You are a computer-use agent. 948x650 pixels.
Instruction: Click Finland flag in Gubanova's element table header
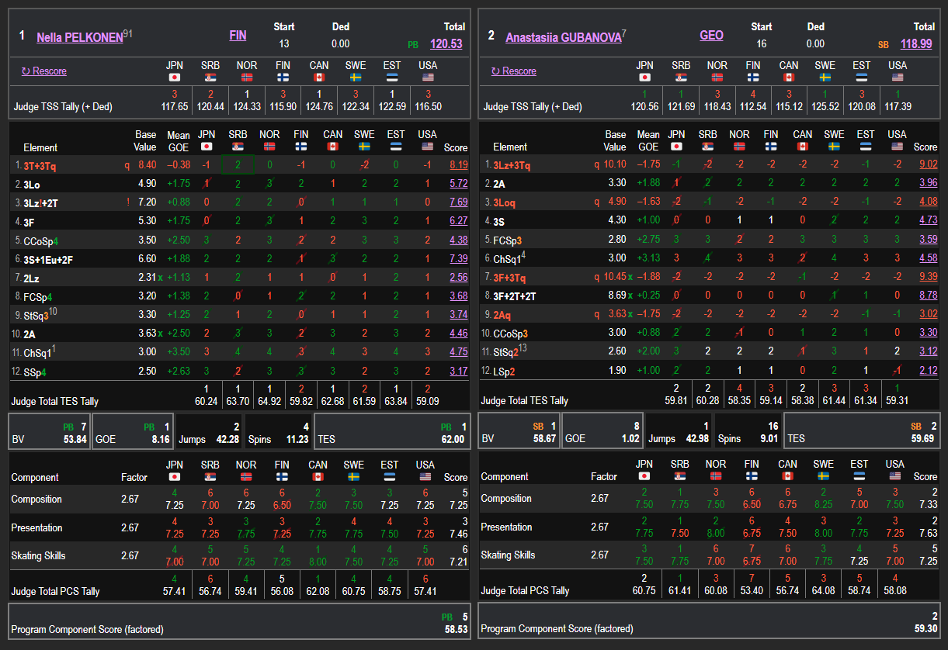coord(770,147)
